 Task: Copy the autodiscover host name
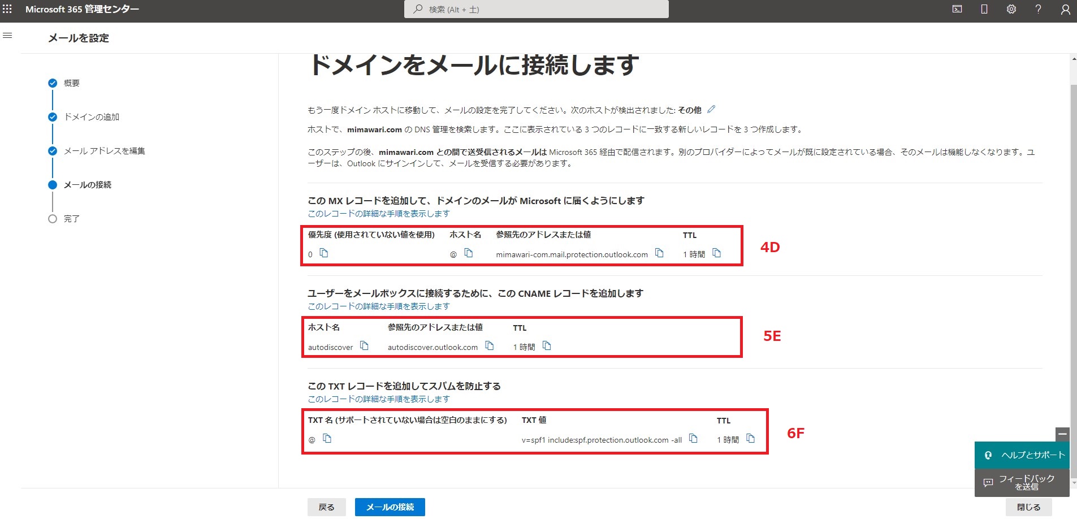click(365, 345)
